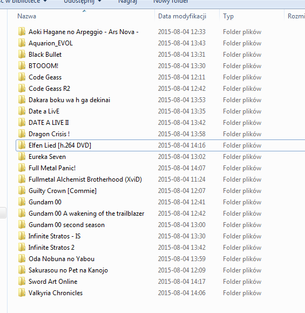Click date 2015-08-04 12:09
305x313 pixels.
[181, 270]
